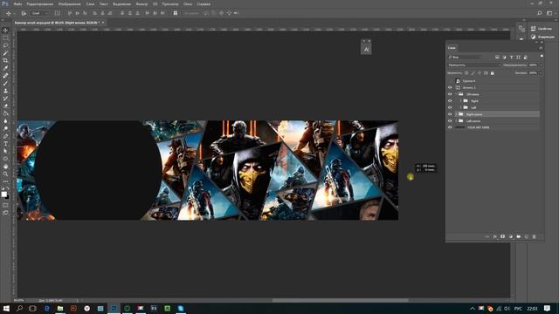Select the Eraser tool
The image size is (559, 314).
[x=5, y=106]
